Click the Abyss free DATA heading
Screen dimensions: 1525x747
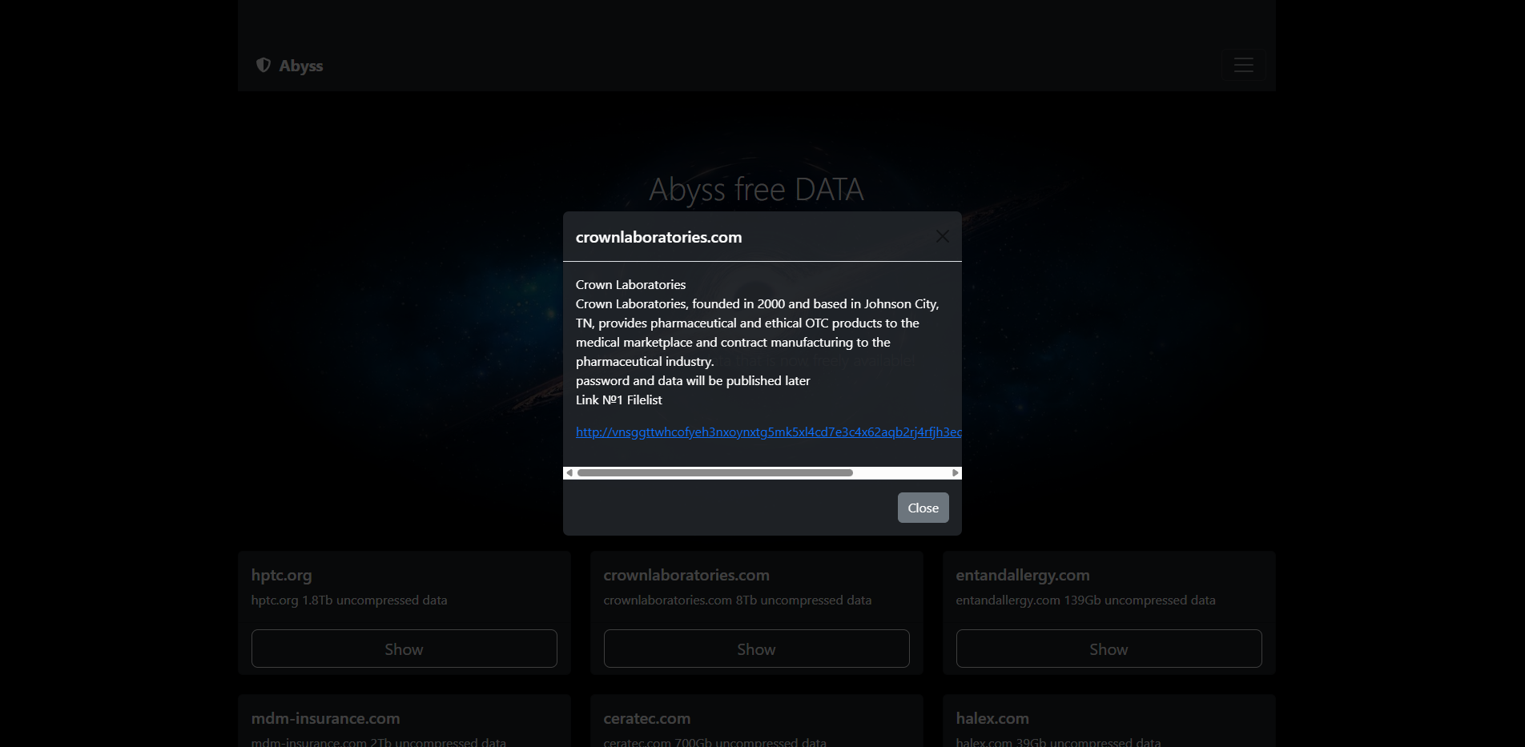(756, 190)
